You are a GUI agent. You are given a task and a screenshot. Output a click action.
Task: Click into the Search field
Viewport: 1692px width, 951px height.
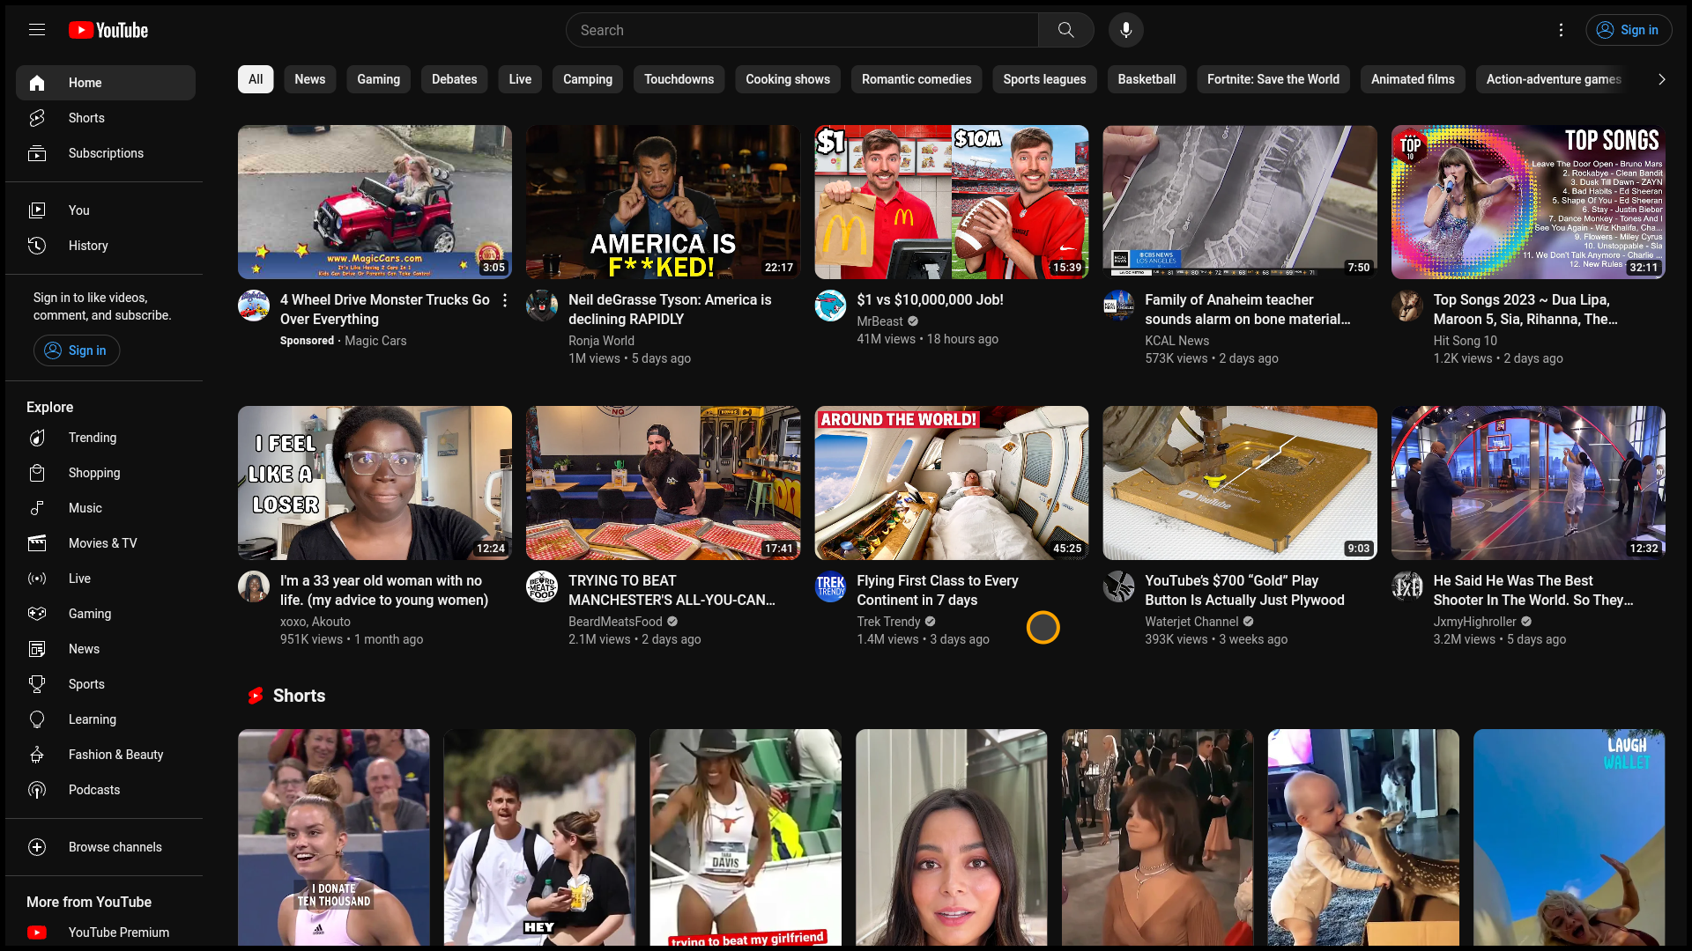pyautogui.click(x=802, y=30)
